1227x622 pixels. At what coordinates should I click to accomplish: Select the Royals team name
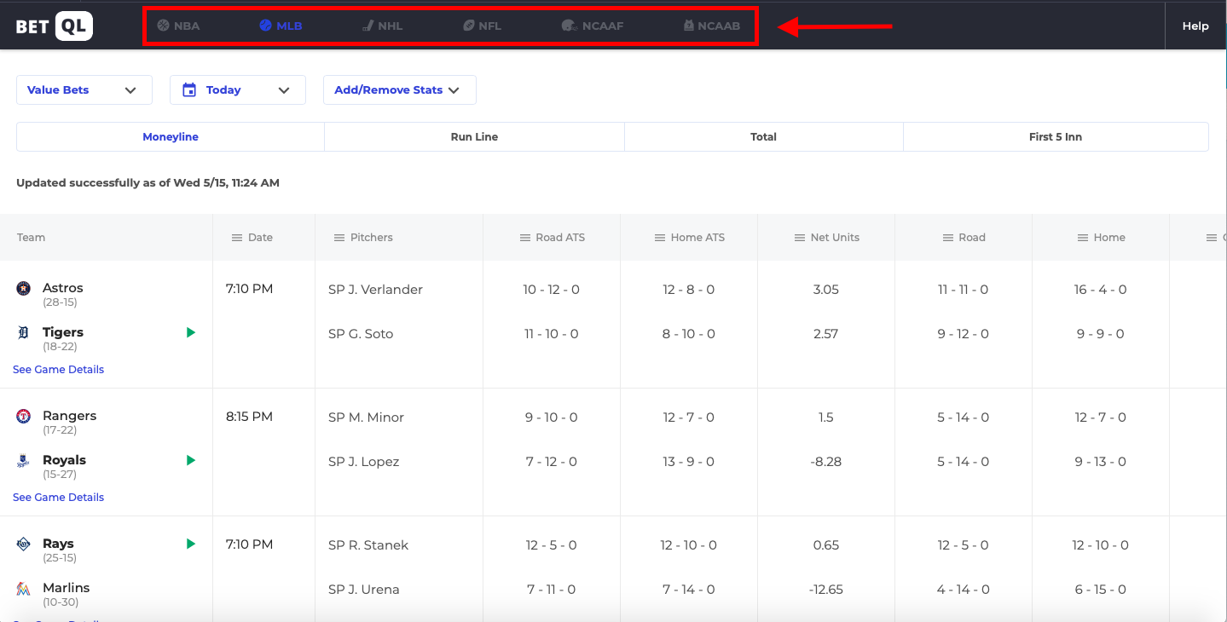pyautogui.click(x=65, y=460)
